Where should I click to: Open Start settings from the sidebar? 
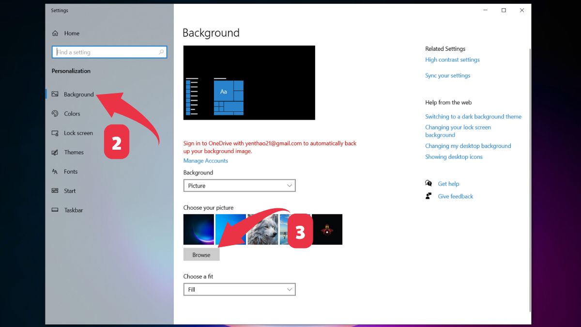click(x=69, y=190)
